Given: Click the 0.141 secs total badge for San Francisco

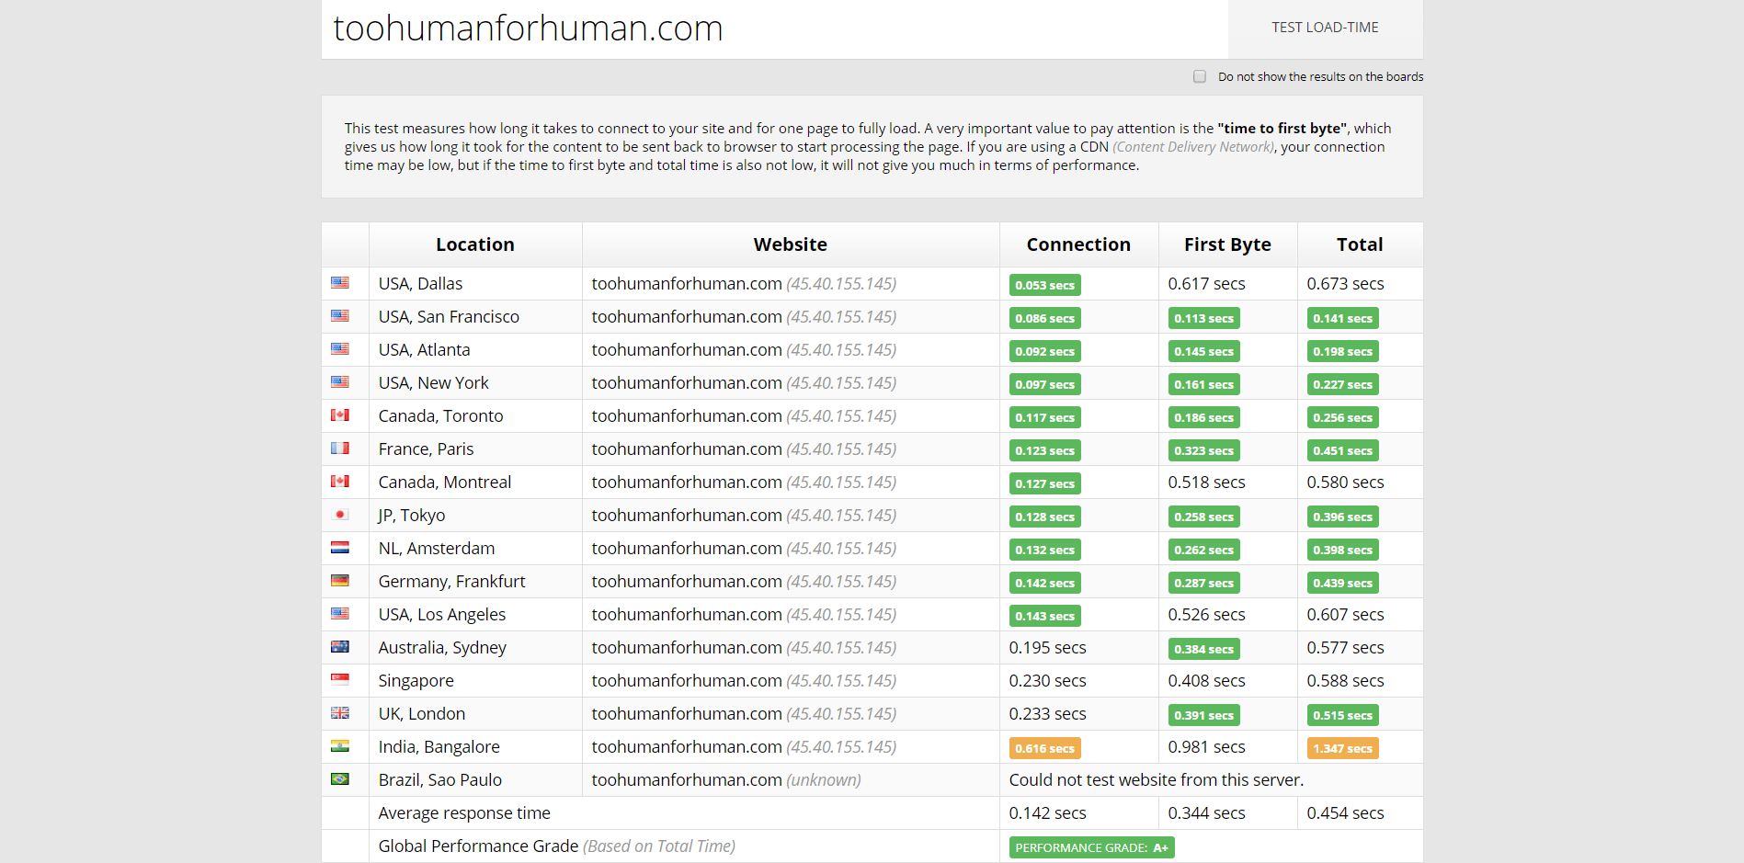Looking at the screenshot, I should coord(1342,318).
